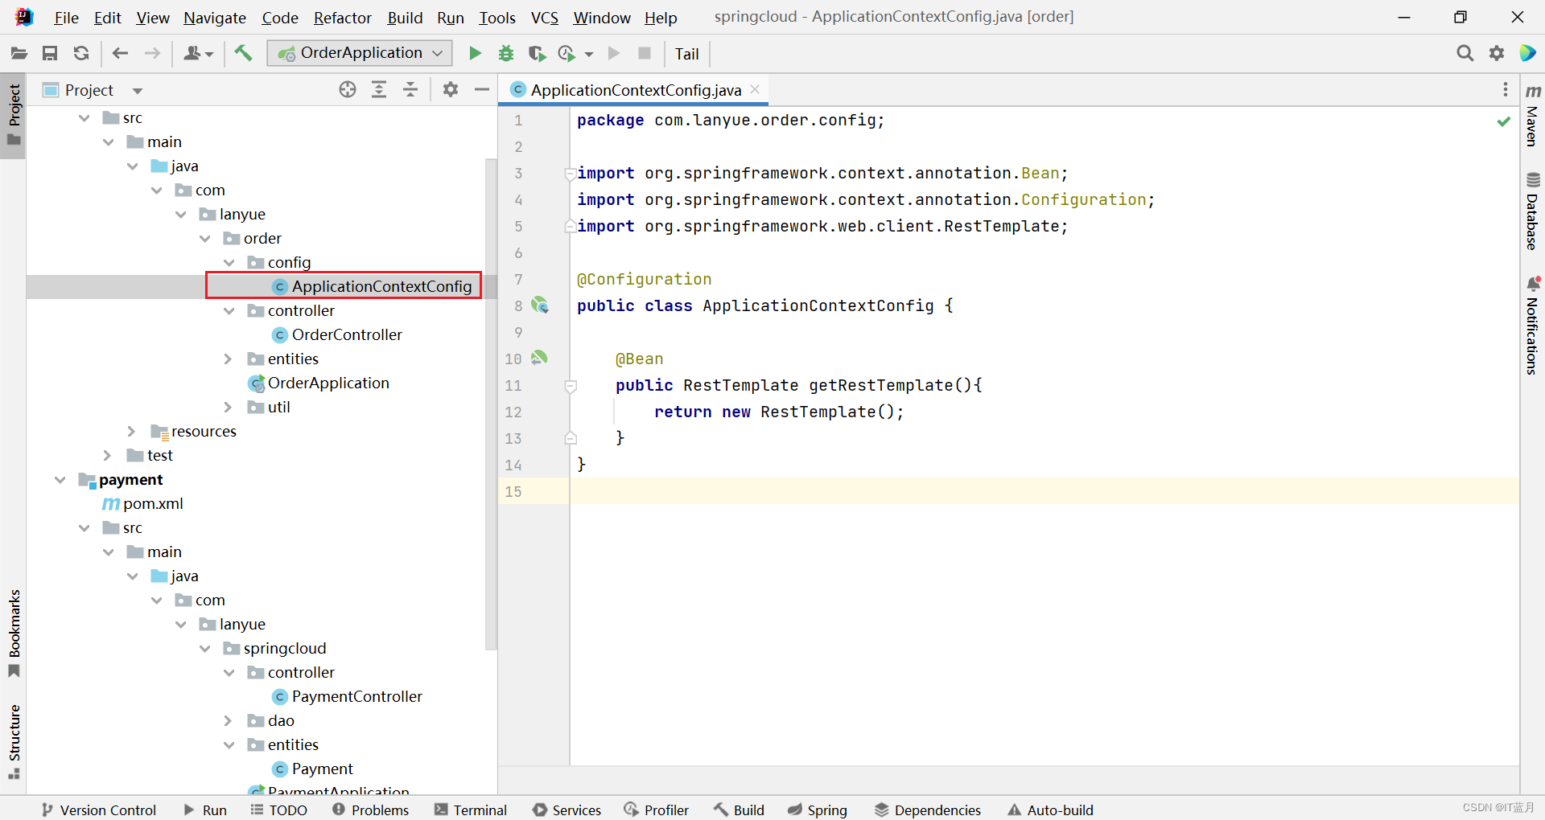Switch to the ApplicationContextConfig.java editor tab
This screenshot has height=820, width=1545.
tap(635, 89)
